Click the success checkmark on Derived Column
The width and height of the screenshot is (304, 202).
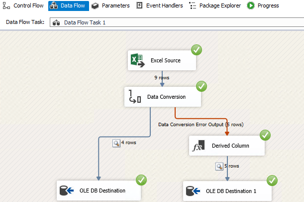[x=265, y=135]
